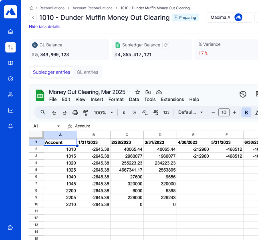This screenshot has width=258, height=240.
Task: Select the 3/31/2023 header cell
Action: (x=160, y=142)
